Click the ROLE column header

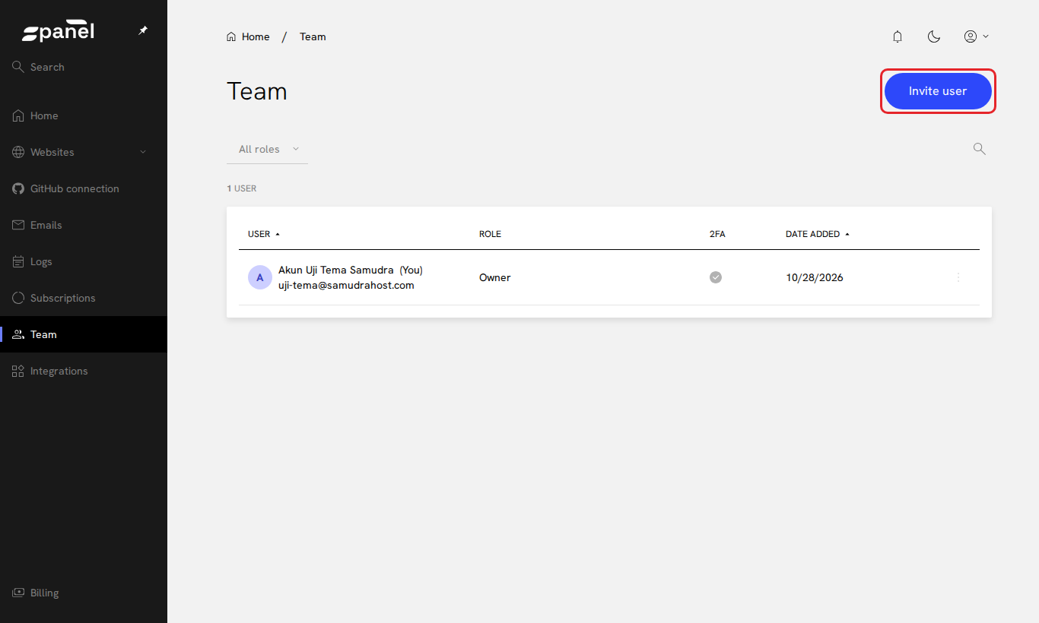tap(490, 234)
